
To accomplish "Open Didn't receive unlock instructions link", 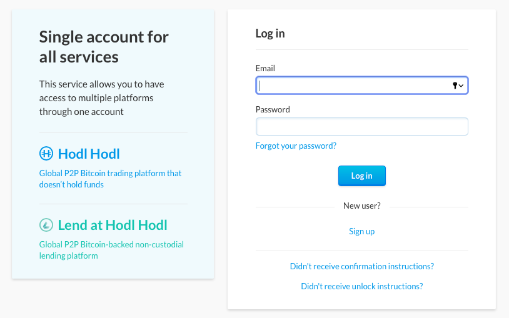I will [x=361, y=286].
